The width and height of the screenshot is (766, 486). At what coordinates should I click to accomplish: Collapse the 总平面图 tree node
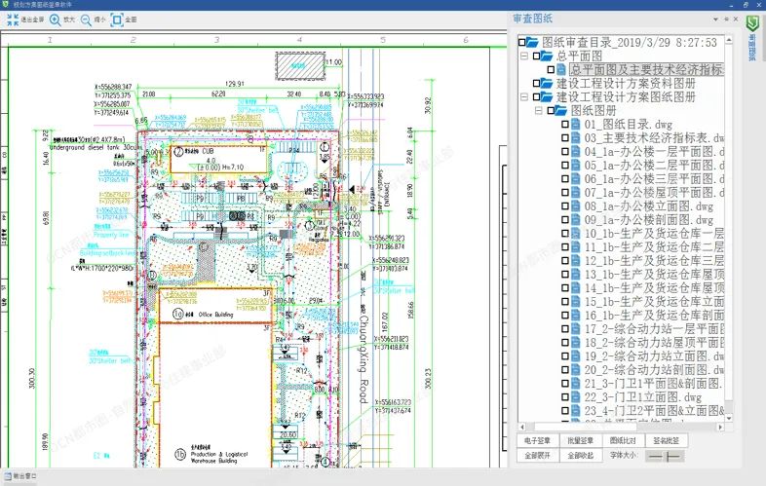point(523,56)
